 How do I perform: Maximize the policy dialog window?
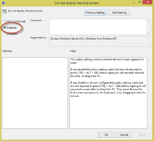coord(140,2)
